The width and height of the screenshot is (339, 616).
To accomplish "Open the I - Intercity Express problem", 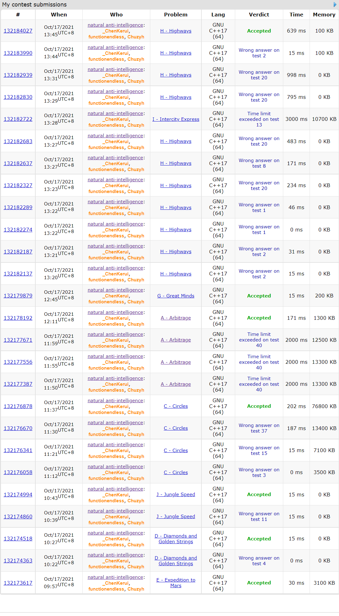I will tap(176, 119).
